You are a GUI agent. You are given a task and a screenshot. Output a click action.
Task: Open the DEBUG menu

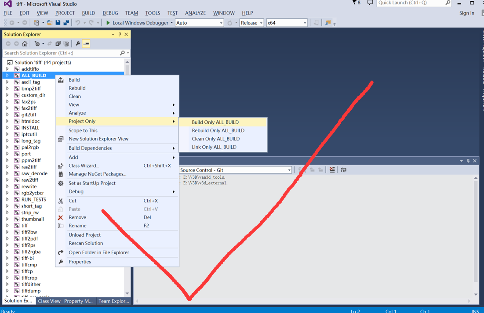110,13
